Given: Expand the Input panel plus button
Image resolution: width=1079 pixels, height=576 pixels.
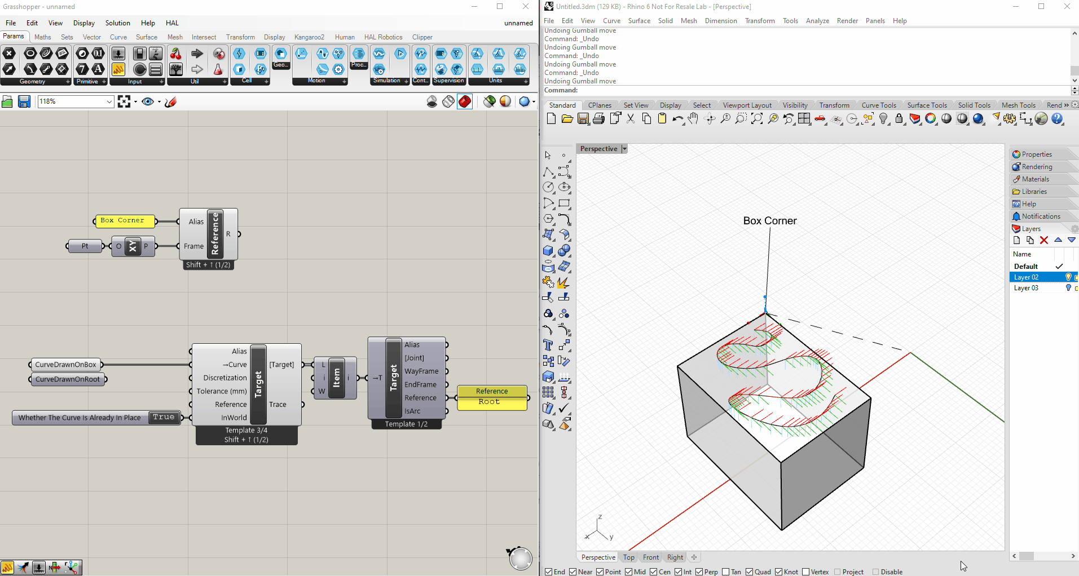Looking at the screenshot, I should click(x=161, y=82).
